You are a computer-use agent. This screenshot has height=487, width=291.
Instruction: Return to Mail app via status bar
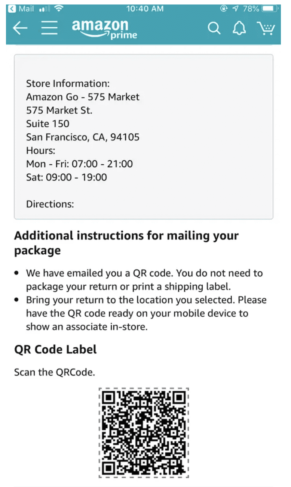(x=21, y=8)
